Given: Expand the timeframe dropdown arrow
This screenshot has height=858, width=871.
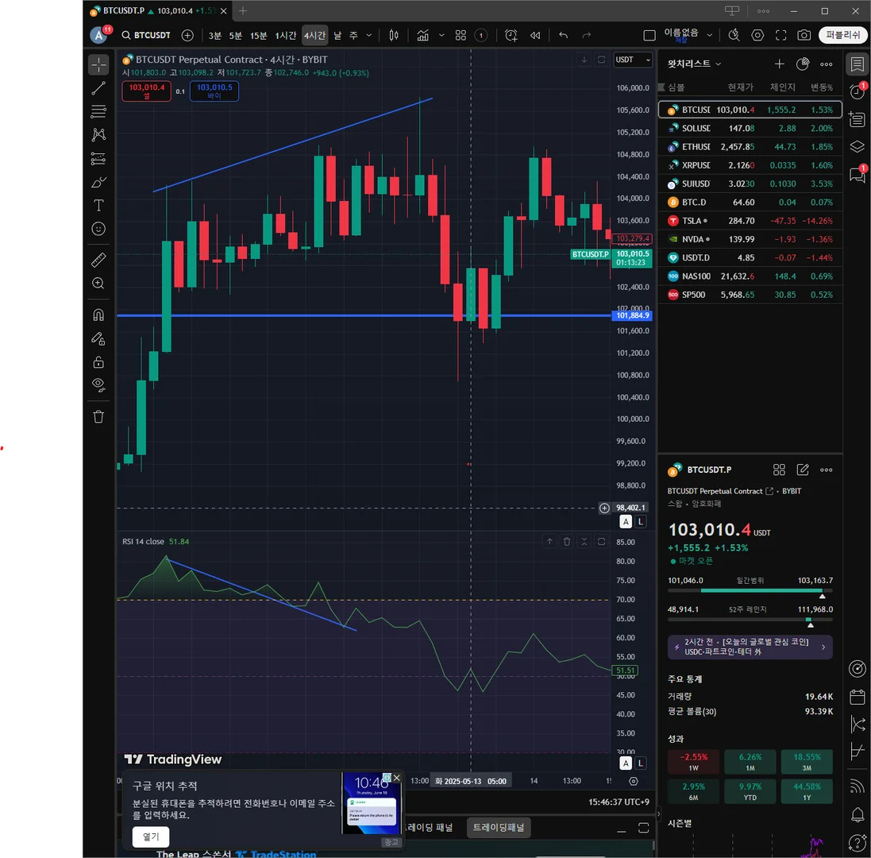Looking at the screenshot, I should [369, 36].
